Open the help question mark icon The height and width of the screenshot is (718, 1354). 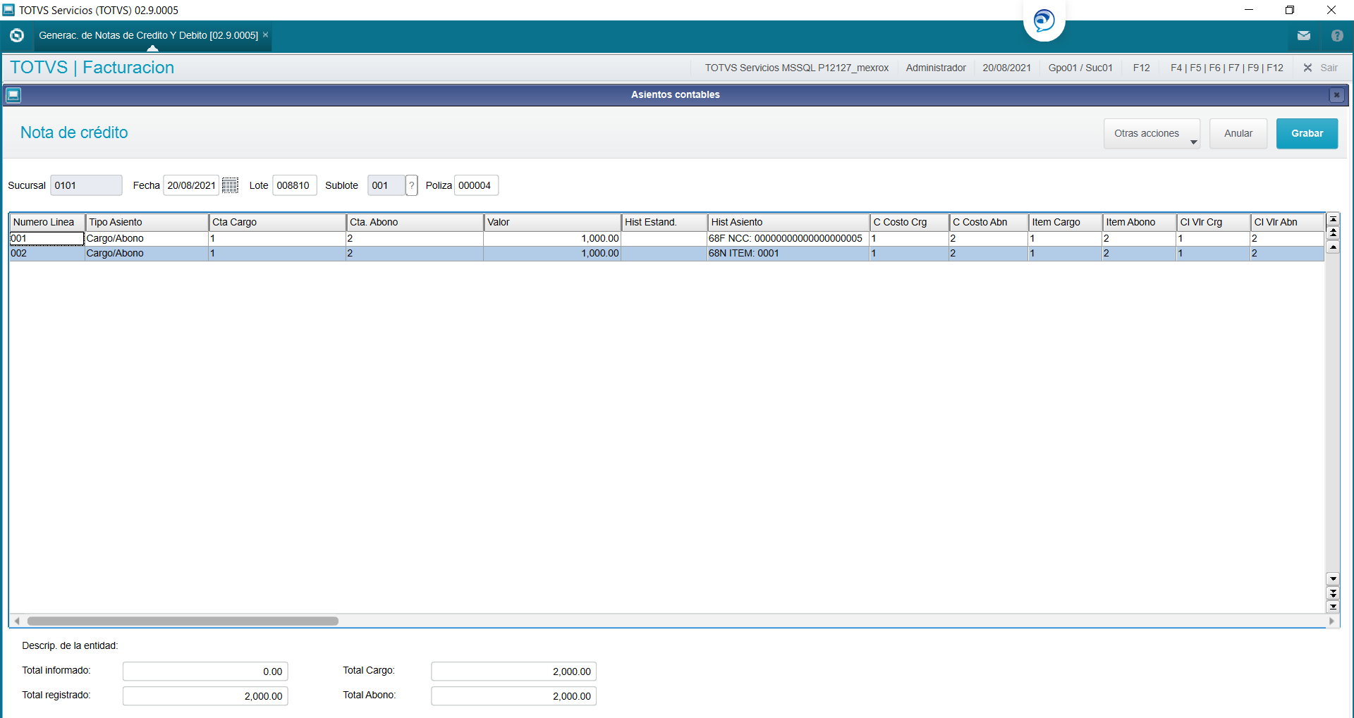[x=1337, y=35]
